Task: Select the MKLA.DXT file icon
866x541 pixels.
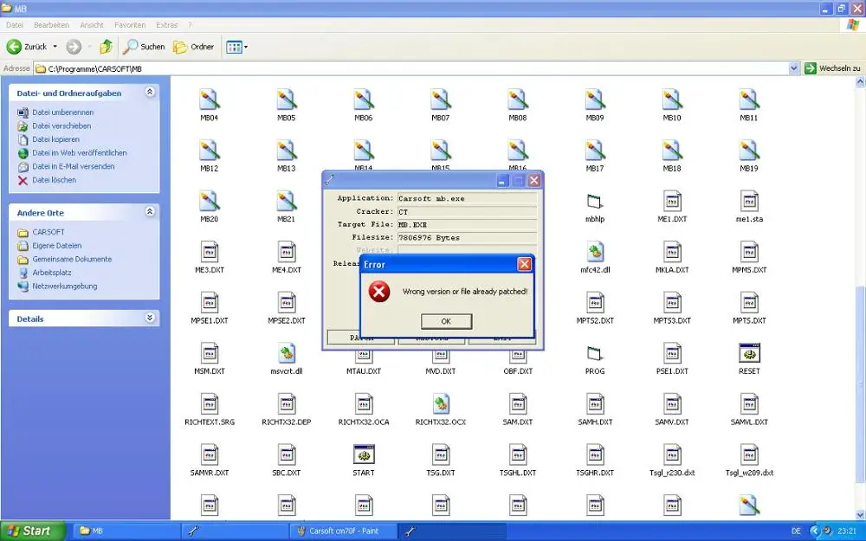Action: 672,252
